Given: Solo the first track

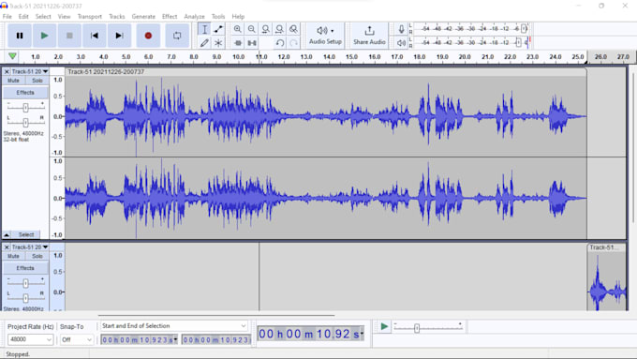Looking at the screenshot, I should click(37, 81).
